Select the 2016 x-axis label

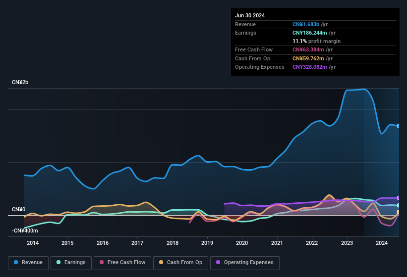pyautogui.click(x=103, y=243)
